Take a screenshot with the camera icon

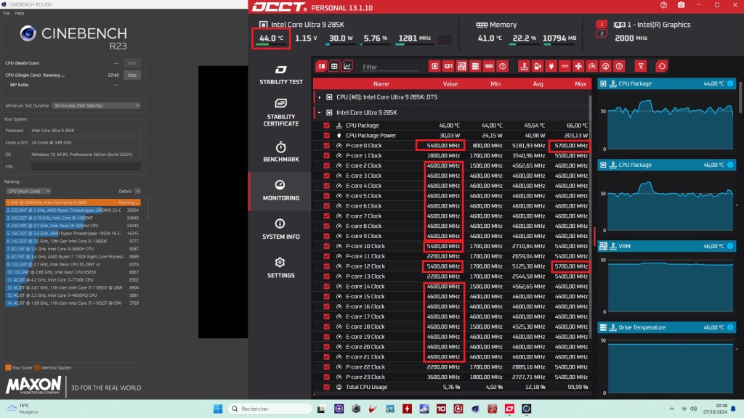pyautogui.click(x=681, y=5)
